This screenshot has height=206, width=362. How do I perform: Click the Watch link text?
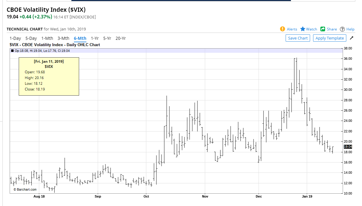pos(312,29)
